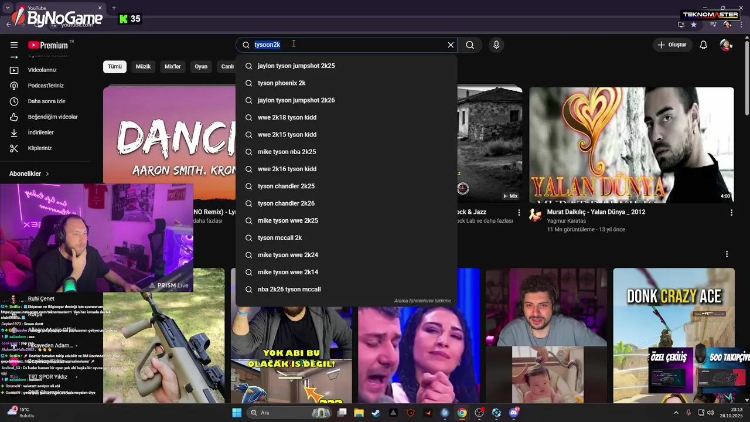
Task: Open the Oluştur create button
Action: pos(671,45)
